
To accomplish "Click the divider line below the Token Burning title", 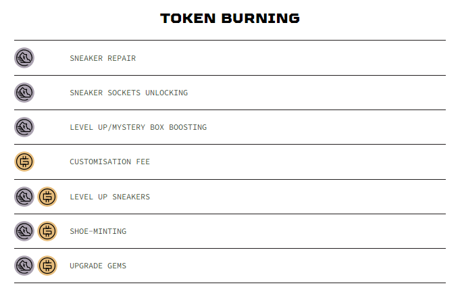I will click(230, 40).
